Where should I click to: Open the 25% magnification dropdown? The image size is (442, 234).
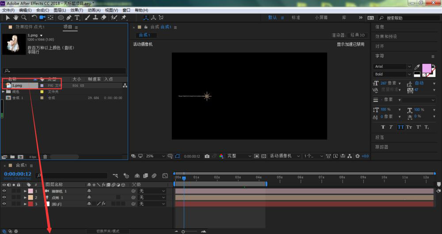pyautogui.click(x=155, y=156)
